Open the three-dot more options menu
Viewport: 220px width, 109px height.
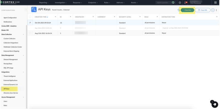(x=216, y=10)
